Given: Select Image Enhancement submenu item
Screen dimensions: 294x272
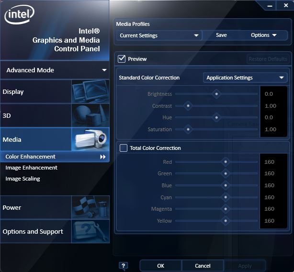Looking at the screenshot, I should coord(31,168).
